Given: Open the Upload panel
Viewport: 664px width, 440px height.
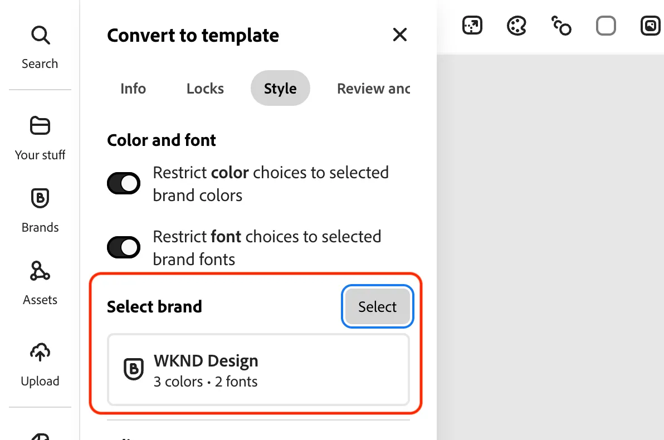Looking at the screenshot, I should [40, 365].
